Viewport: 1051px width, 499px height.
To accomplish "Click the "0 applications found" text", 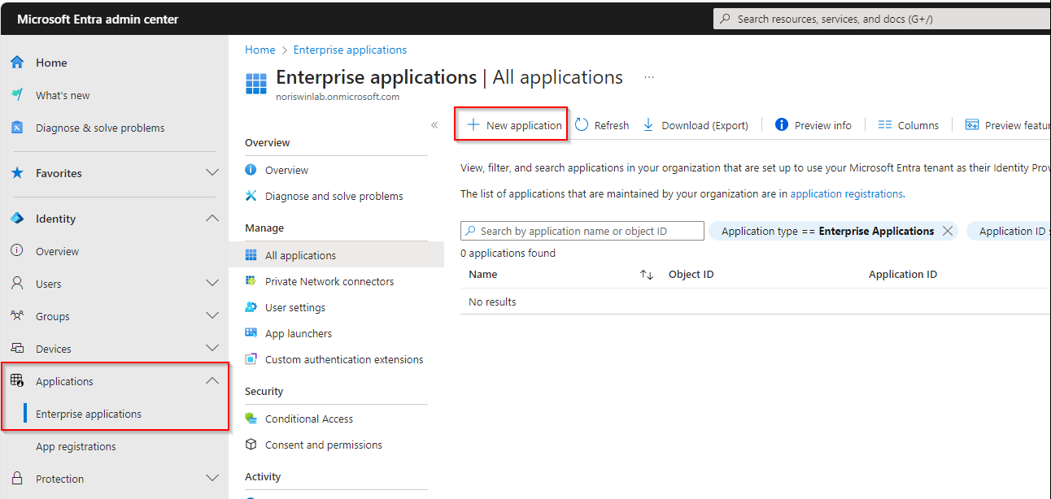I will point(508,254).
